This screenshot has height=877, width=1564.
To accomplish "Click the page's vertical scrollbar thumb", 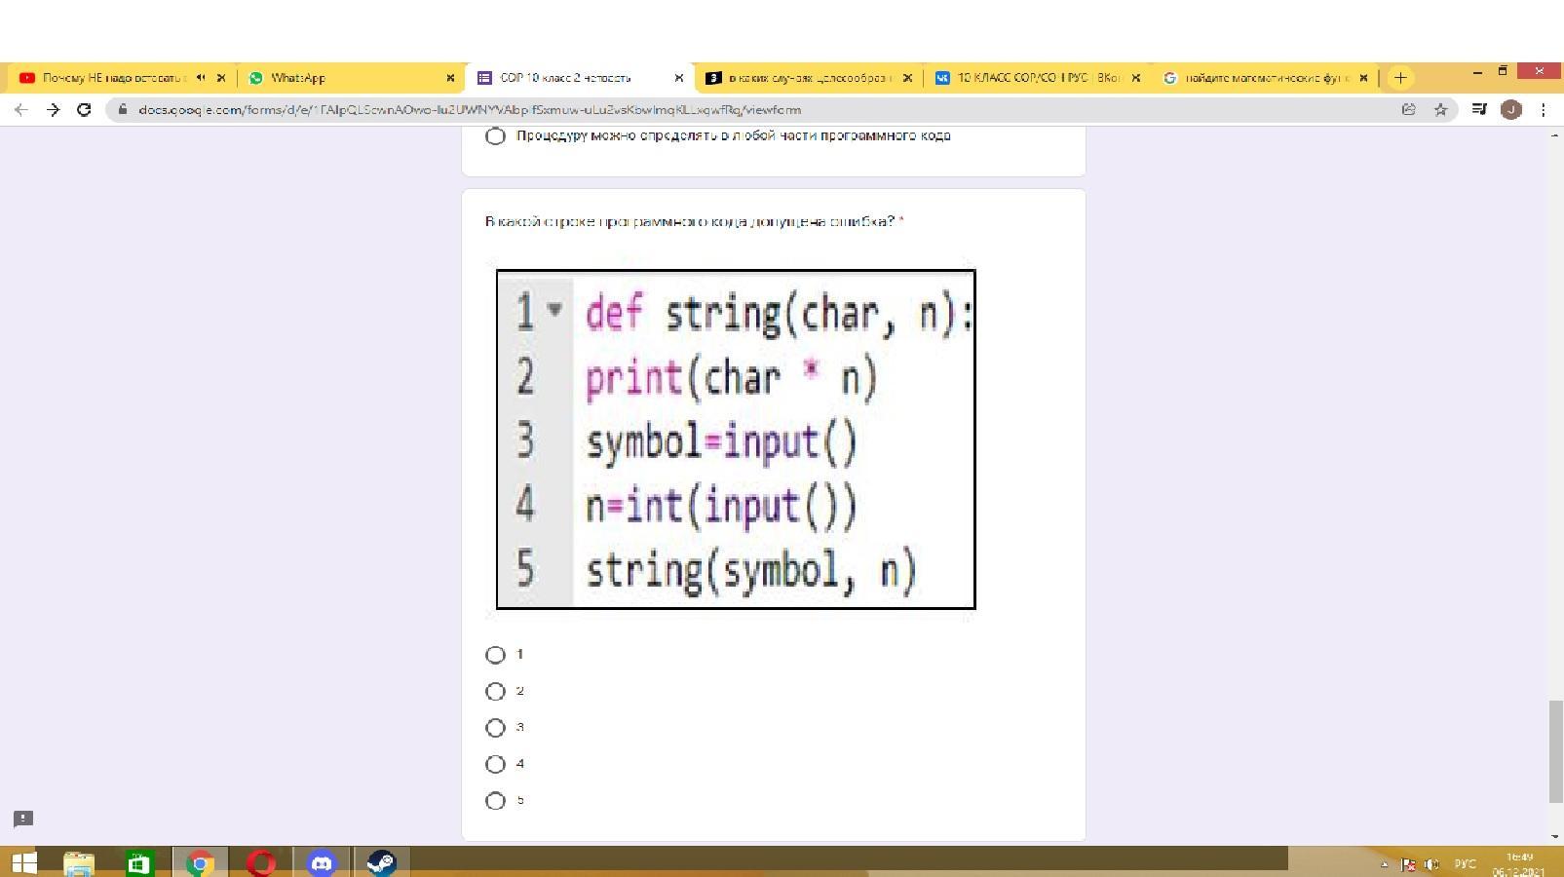I will pos(1555,750).
